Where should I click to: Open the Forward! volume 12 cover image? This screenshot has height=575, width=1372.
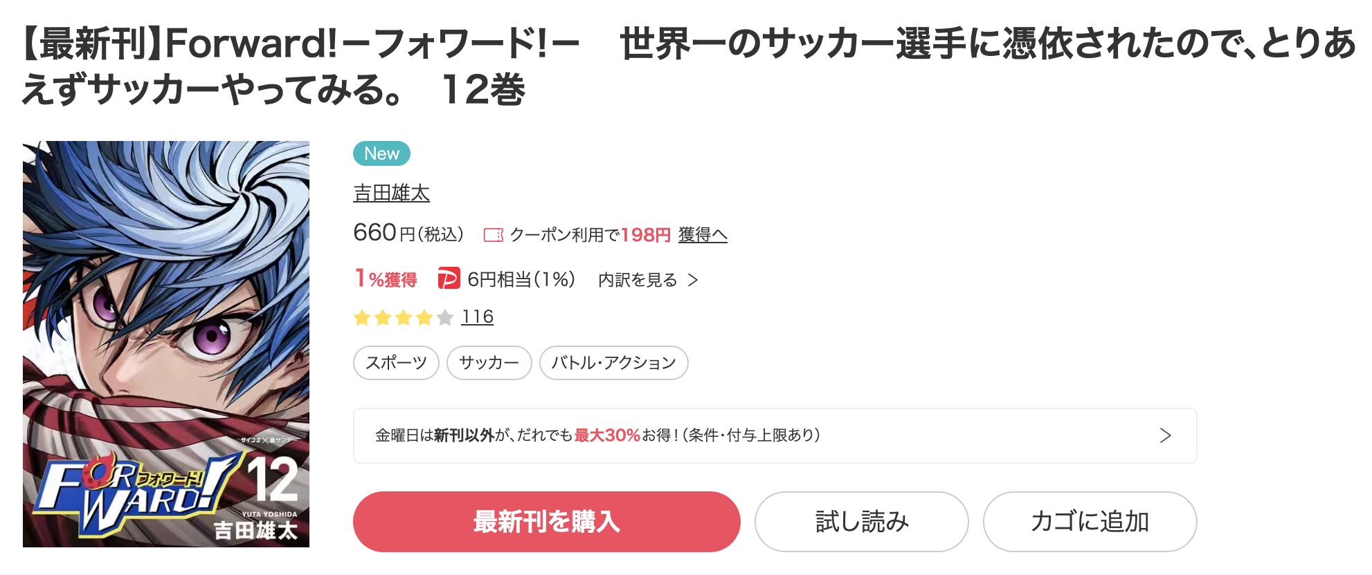pyautogui.click(x=166, y=344)
